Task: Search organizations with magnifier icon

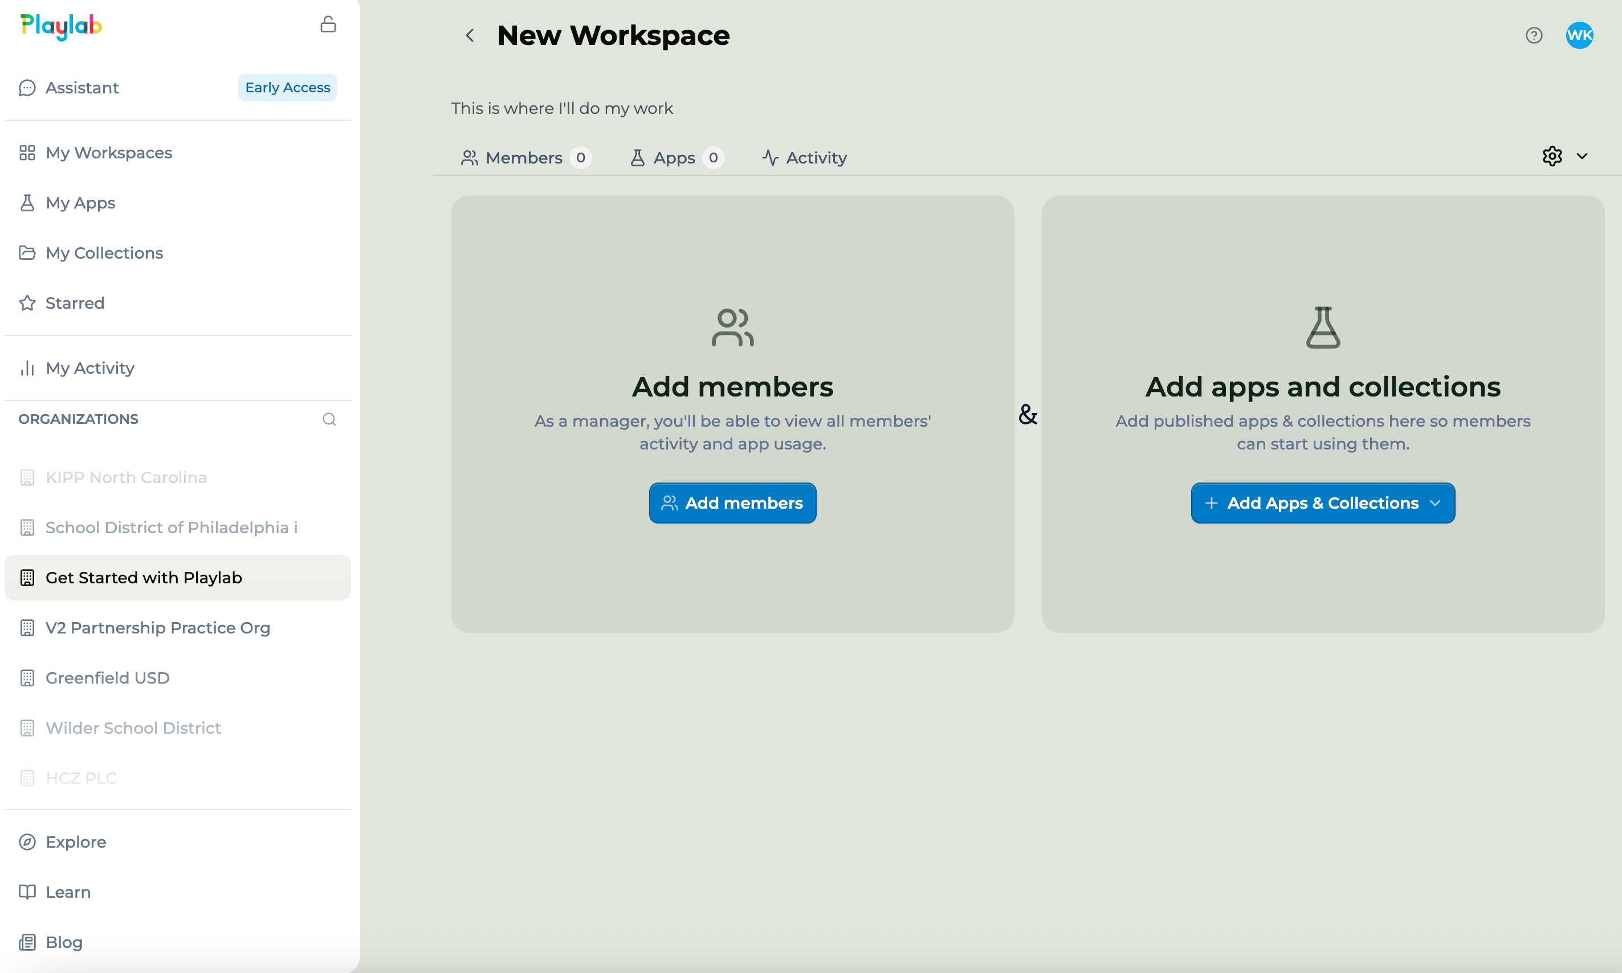Action: point(329,419)
